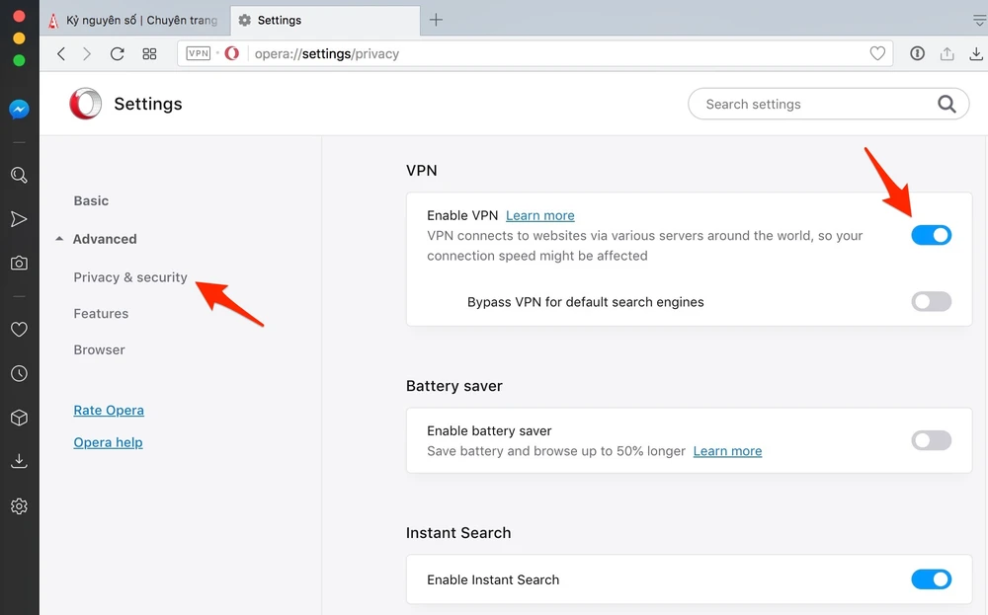Open the tab list menu at top right
This screenshot has width=988, height=615.
tap(979, 20)
